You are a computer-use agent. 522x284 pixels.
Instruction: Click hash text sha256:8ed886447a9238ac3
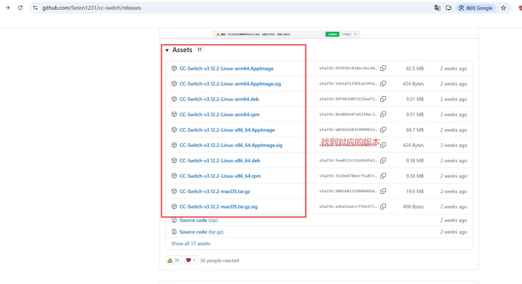click(348, 114)
